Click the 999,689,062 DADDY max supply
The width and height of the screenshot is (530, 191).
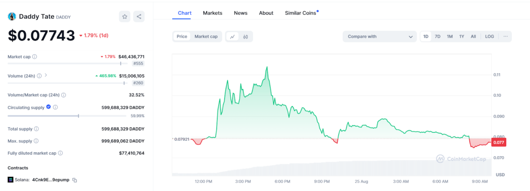pyautogui.click(x=123, y=141)
